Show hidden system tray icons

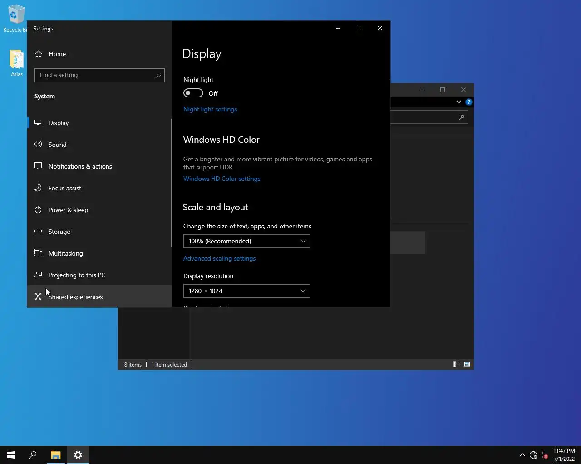point(522,455)
